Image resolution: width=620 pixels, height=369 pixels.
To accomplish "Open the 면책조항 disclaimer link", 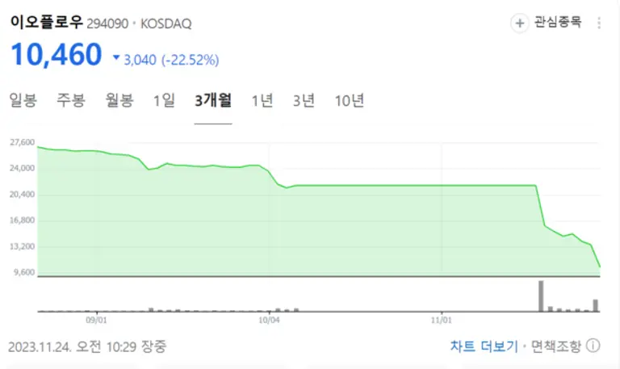I will [555, 346].
